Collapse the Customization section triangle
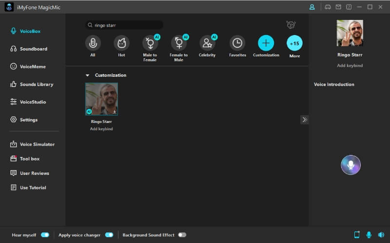This screenshot has width=390, height=243. 87,75
